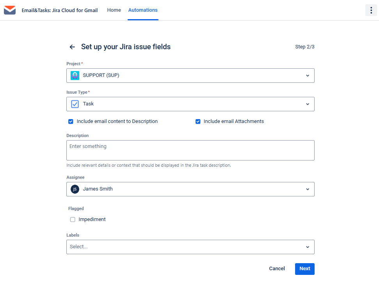Open the Labels select dropdown
Screen dimensions: 379x303
pos(190,247)
